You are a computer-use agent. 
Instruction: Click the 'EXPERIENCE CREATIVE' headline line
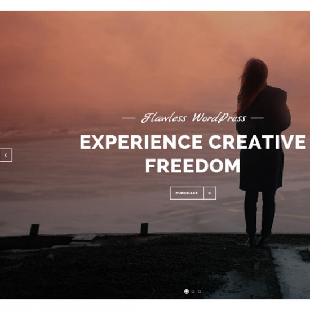coord(193,142)
